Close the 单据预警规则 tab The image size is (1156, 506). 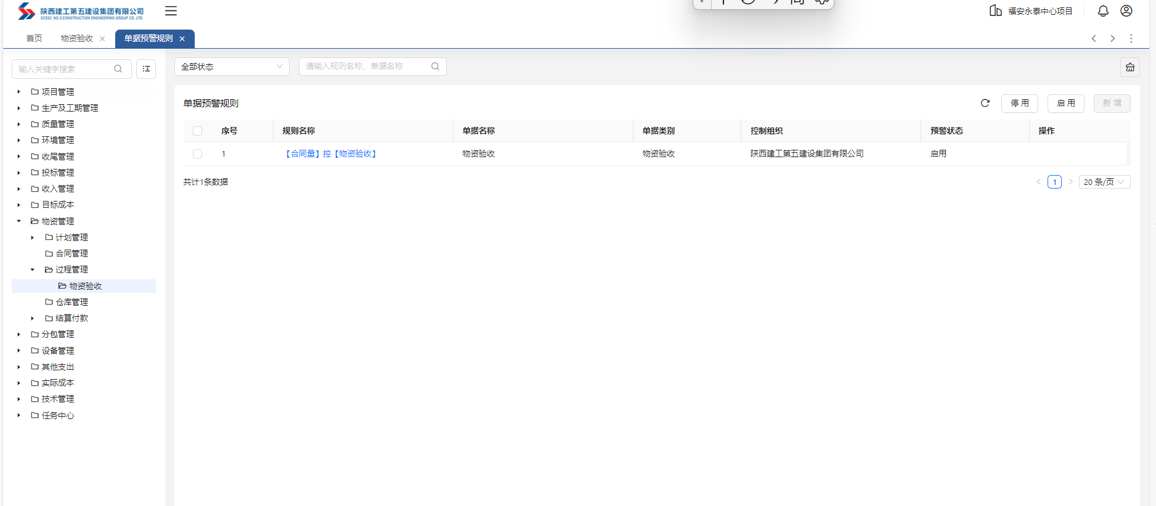click(x=182, y=39)
